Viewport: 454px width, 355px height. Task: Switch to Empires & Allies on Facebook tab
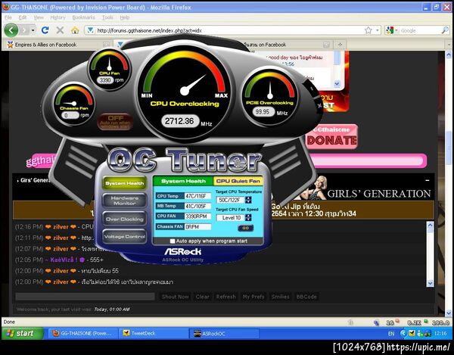click(58, 45)
